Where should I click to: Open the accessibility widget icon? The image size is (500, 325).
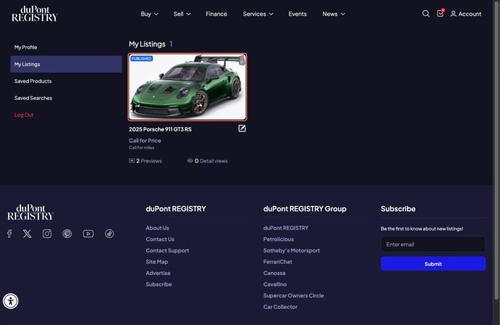coord(10,301)
